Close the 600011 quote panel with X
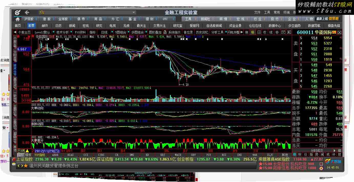 tap(339, 32)
